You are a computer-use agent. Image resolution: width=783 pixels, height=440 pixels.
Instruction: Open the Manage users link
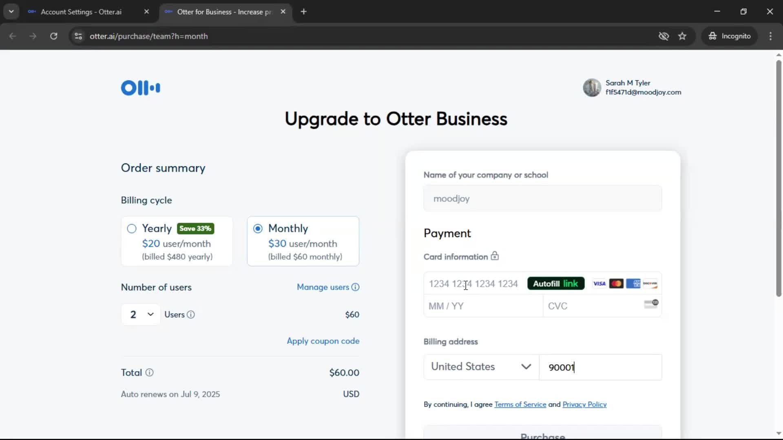(323, 287)
